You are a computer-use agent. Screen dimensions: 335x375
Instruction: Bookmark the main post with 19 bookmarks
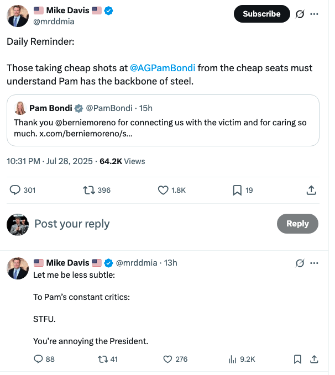coord(237,190)
